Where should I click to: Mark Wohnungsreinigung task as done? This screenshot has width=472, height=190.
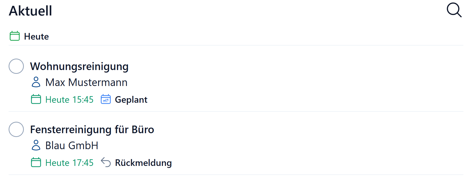[x=16, y=66]
